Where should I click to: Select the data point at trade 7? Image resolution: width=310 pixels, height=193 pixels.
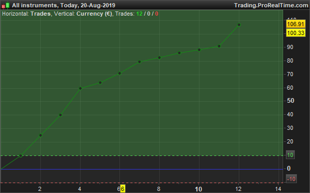139,62
